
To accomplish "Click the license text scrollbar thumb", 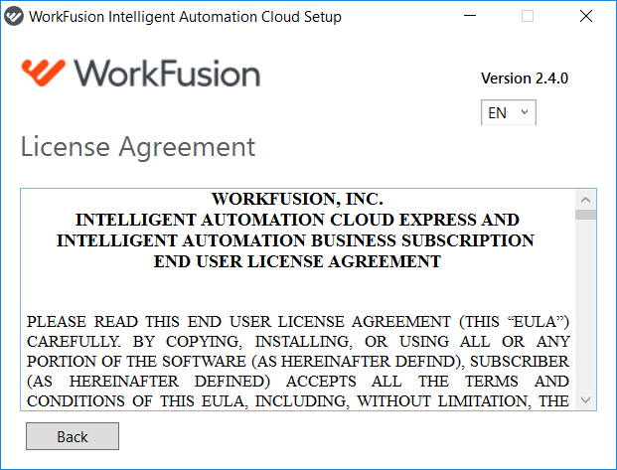I will (585, 215).
